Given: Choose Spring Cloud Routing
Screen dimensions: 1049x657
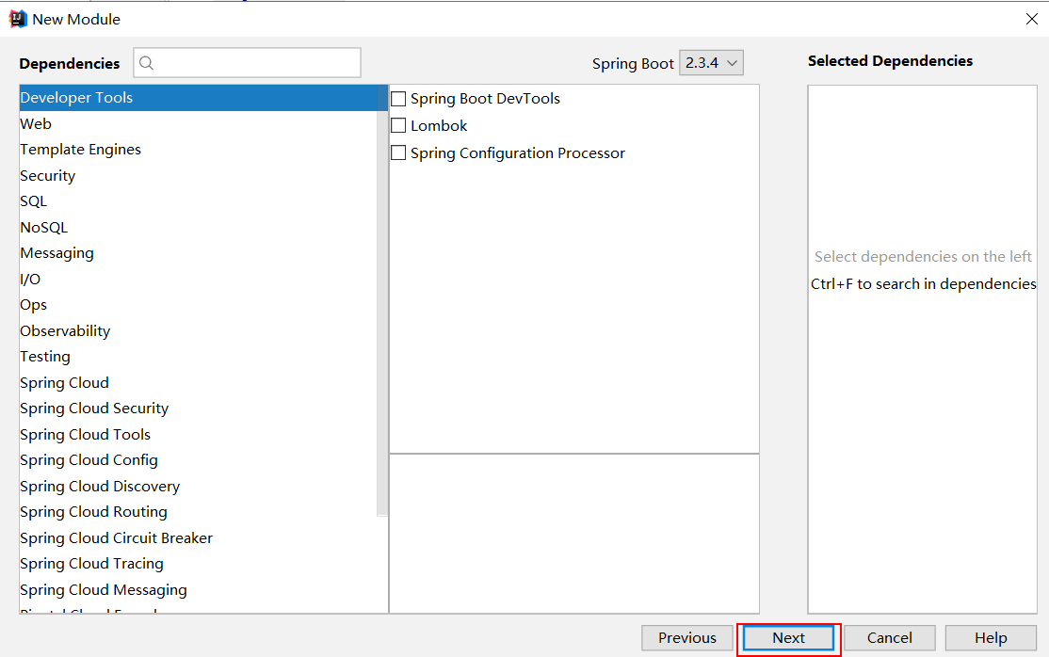Looking at the screenshot, I should 200,512.
